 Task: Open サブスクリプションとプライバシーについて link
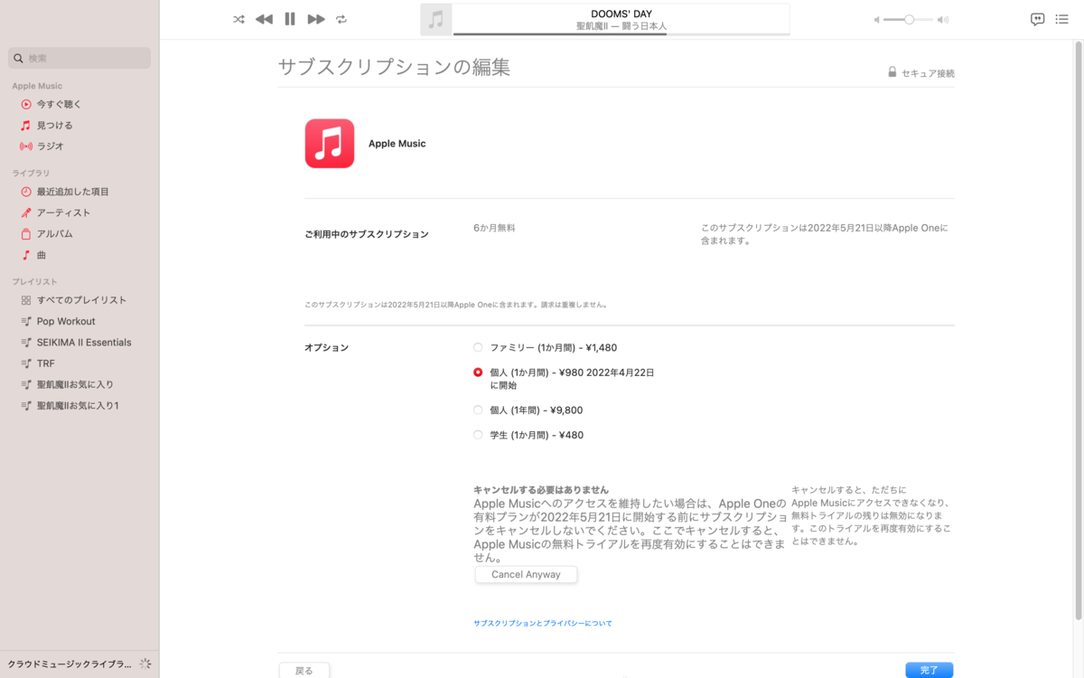point(543,624)
